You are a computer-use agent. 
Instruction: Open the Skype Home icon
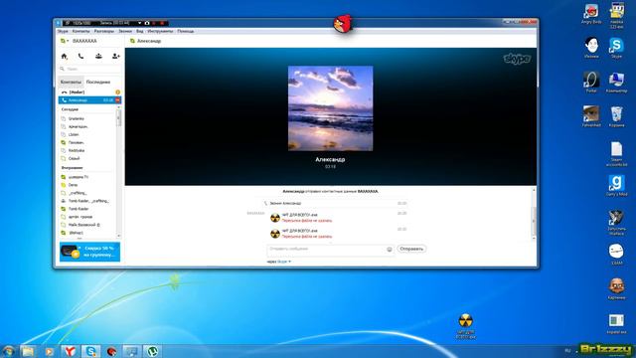click(64, 56)
